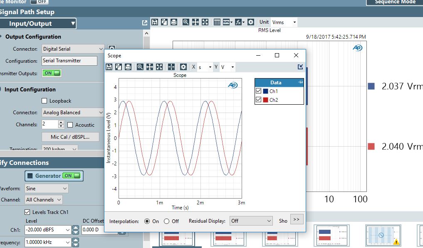Open the Input/Output section selector

click(x=38, y=23)
